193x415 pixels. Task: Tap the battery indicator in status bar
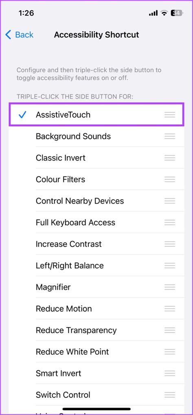178,13
